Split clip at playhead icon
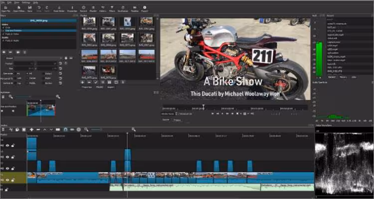Screen dimensions: 374x199 point(58,130)
